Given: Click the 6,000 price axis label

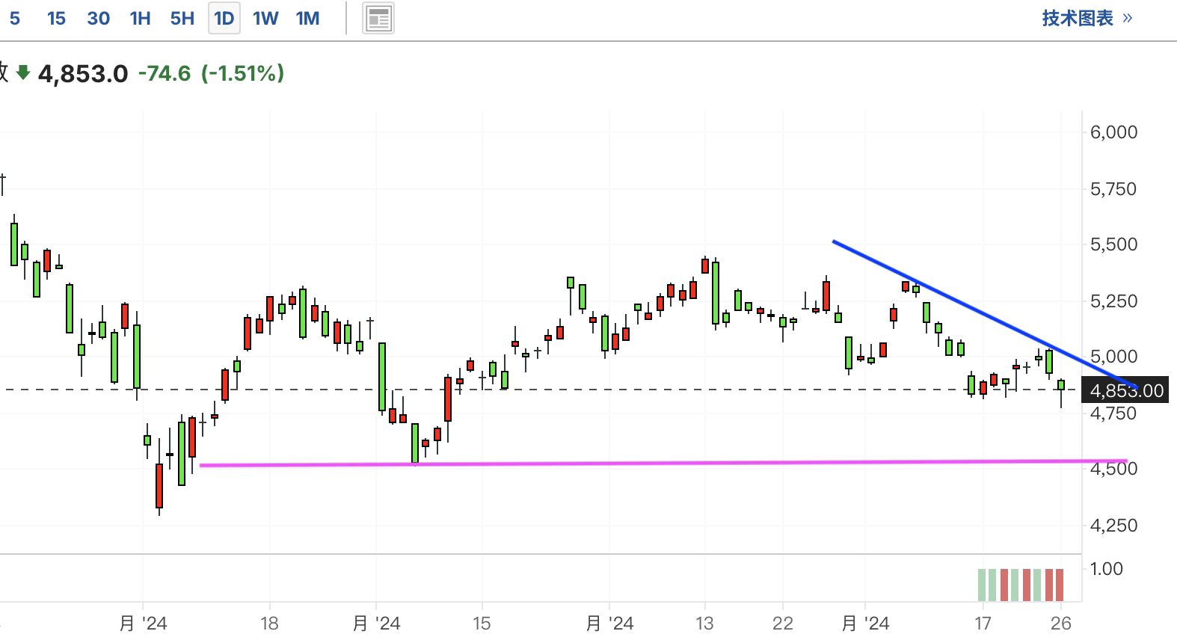Looking at the screenshot, I should 1113,132.
